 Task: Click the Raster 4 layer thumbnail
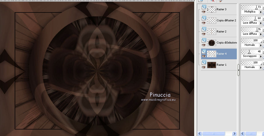click(211, 54)
